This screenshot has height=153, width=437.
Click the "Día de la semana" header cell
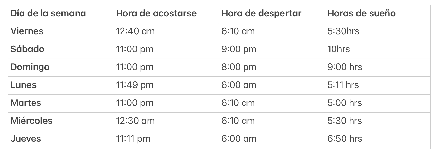(48, 13)
